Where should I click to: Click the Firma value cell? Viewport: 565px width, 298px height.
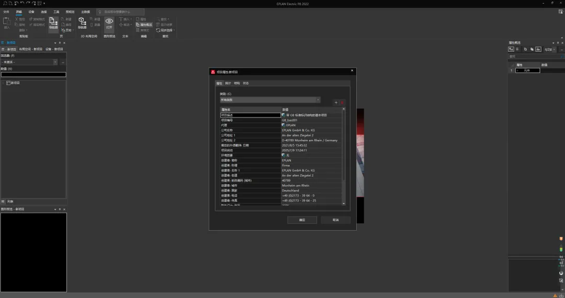point(286,166)
